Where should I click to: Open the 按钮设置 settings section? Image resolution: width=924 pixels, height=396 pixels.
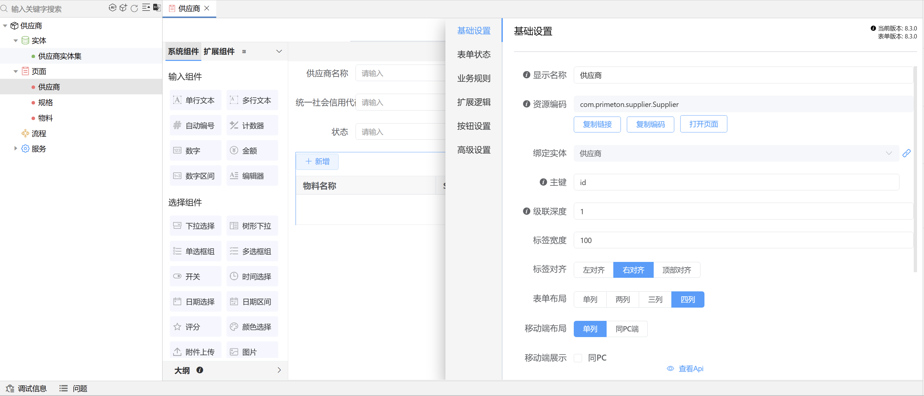(x=474, y=126)
